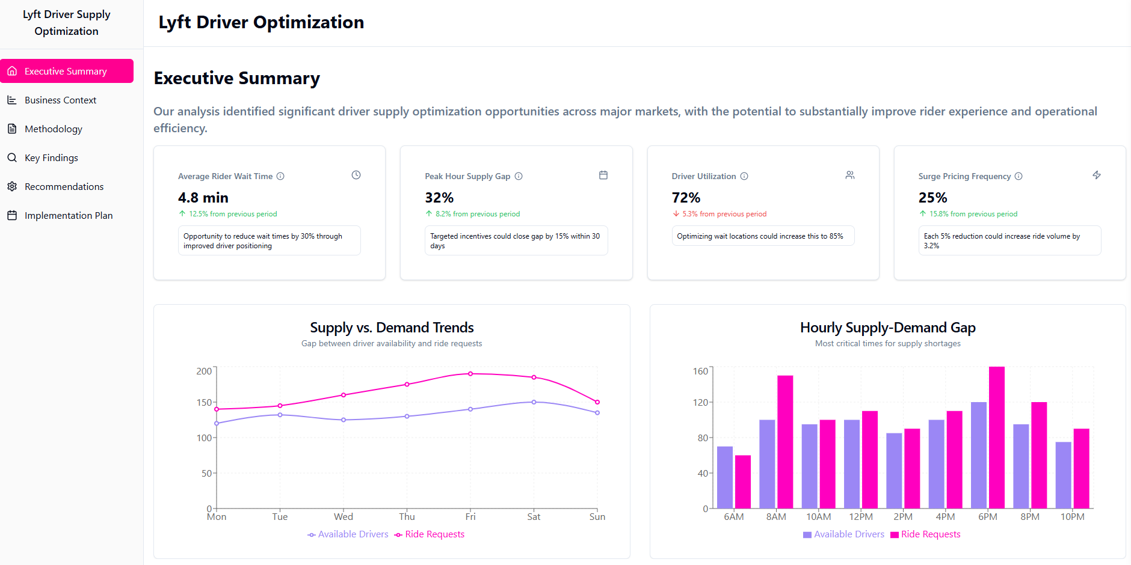The image size is (1131, 565).
Task: Click the clock icon in wait time card
Action: 356,175
